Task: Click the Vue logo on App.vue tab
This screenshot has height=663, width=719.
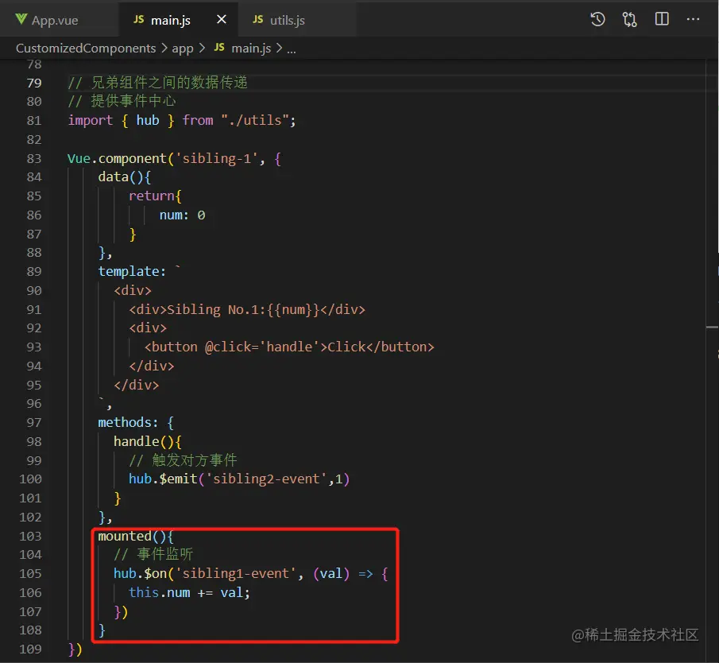Action: tap(21, 19)
